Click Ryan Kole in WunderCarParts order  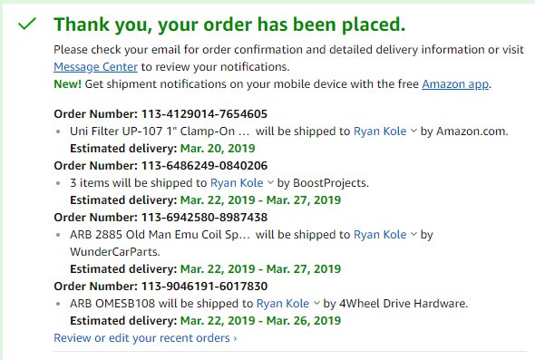380,235
